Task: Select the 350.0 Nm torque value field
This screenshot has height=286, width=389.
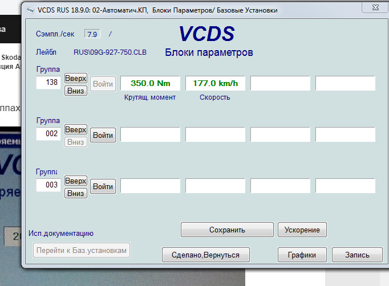Action: 151,83
